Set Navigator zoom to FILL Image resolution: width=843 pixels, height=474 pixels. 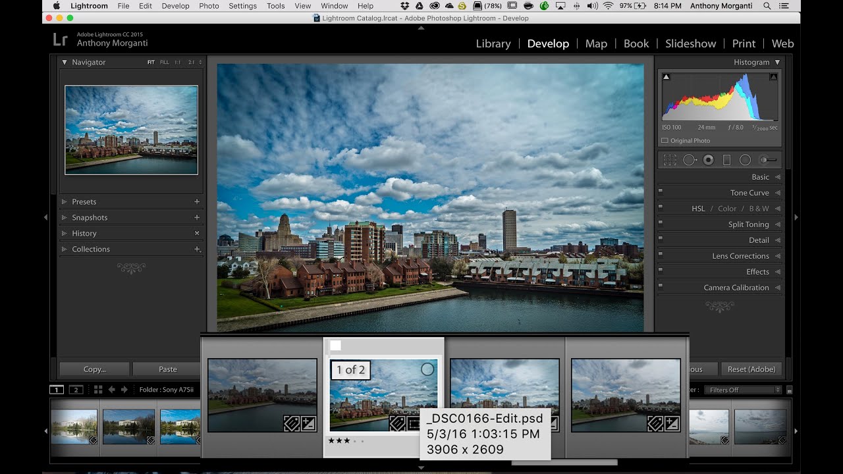[x=165, y=62]
